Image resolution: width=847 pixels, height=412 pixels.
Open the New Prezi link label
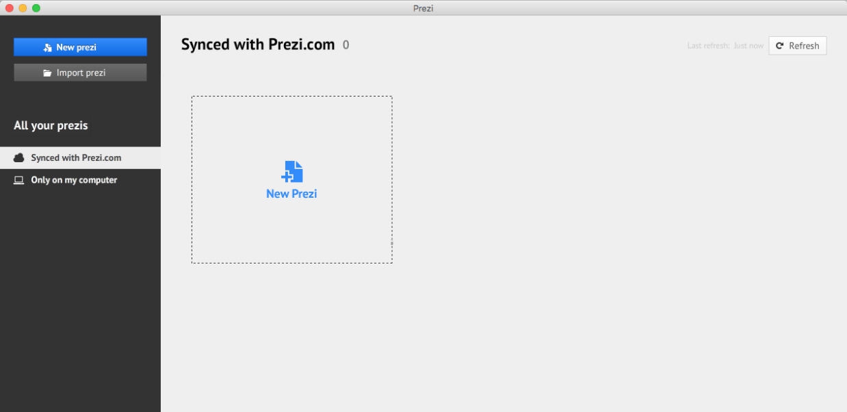coord(291,193)
